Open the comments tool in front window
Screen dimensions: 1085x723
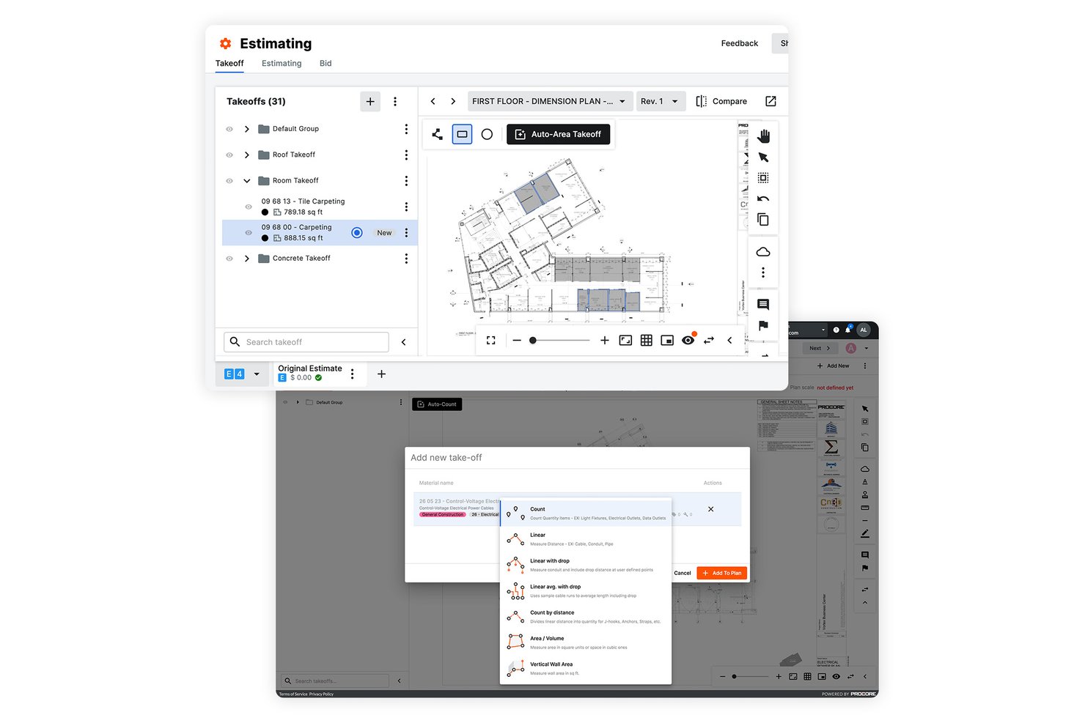[763, 304]
